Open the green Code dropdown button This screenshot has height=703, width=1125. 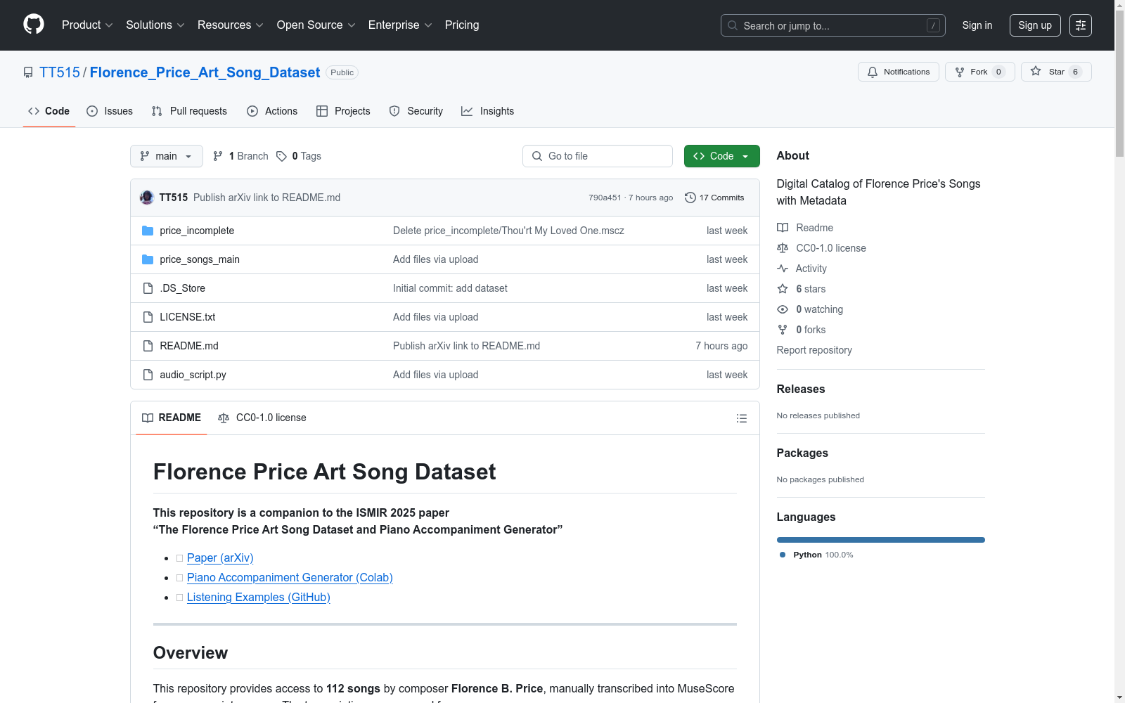[722, 156]
